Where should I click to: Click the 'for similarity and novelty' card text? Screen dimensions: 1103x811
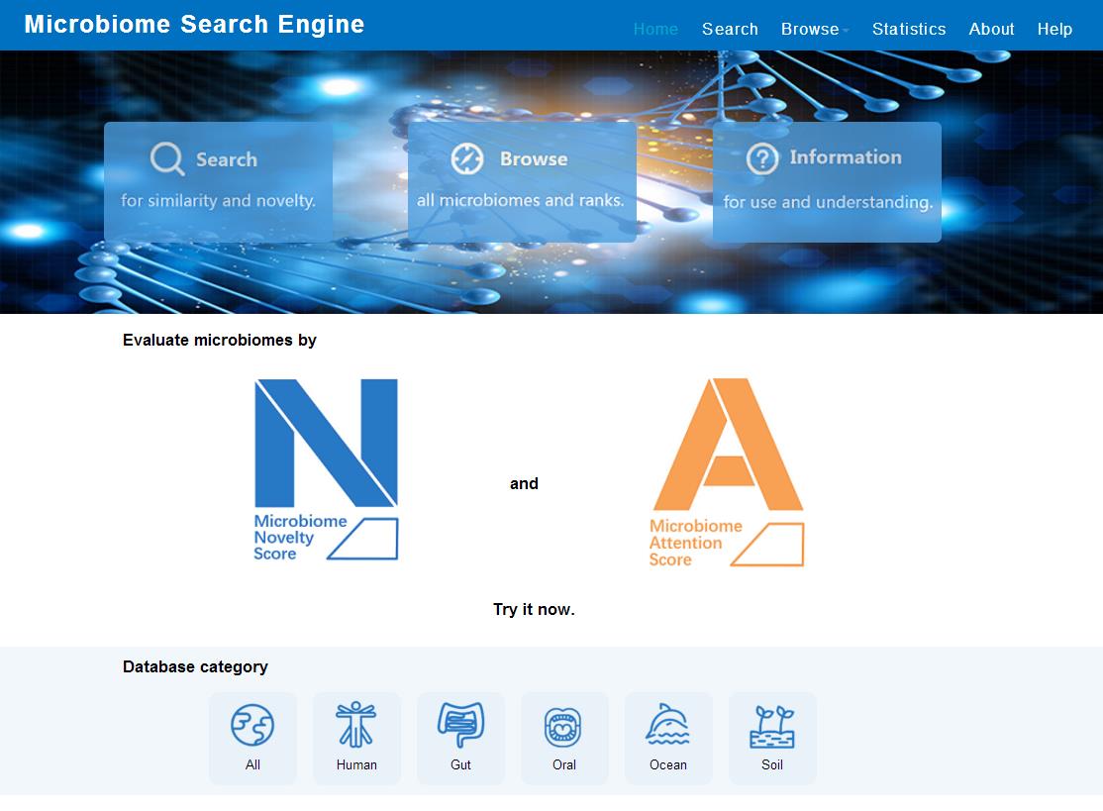tap(218, 201)
